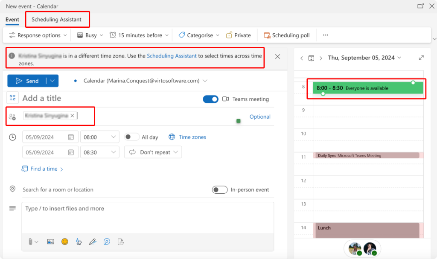Add Optional attendees
The width and height of the screenshot is (437, 259).
tap(260, 116)
